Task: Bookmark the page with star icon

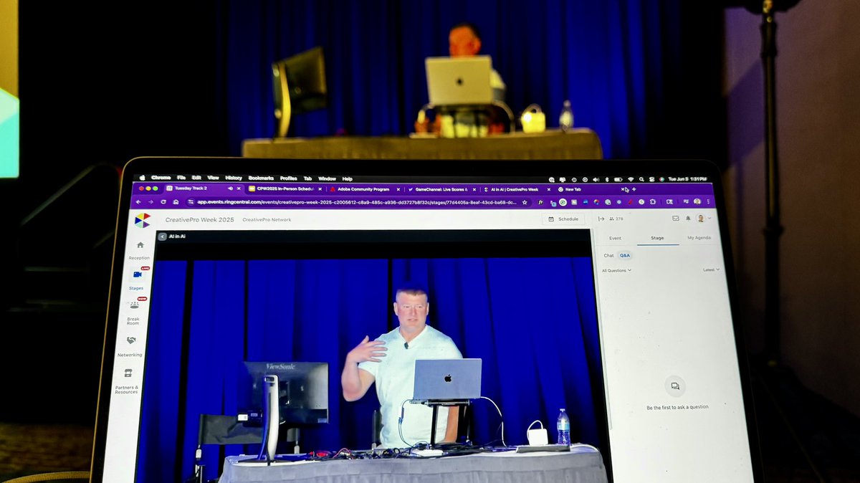Action: coord(525,202)
